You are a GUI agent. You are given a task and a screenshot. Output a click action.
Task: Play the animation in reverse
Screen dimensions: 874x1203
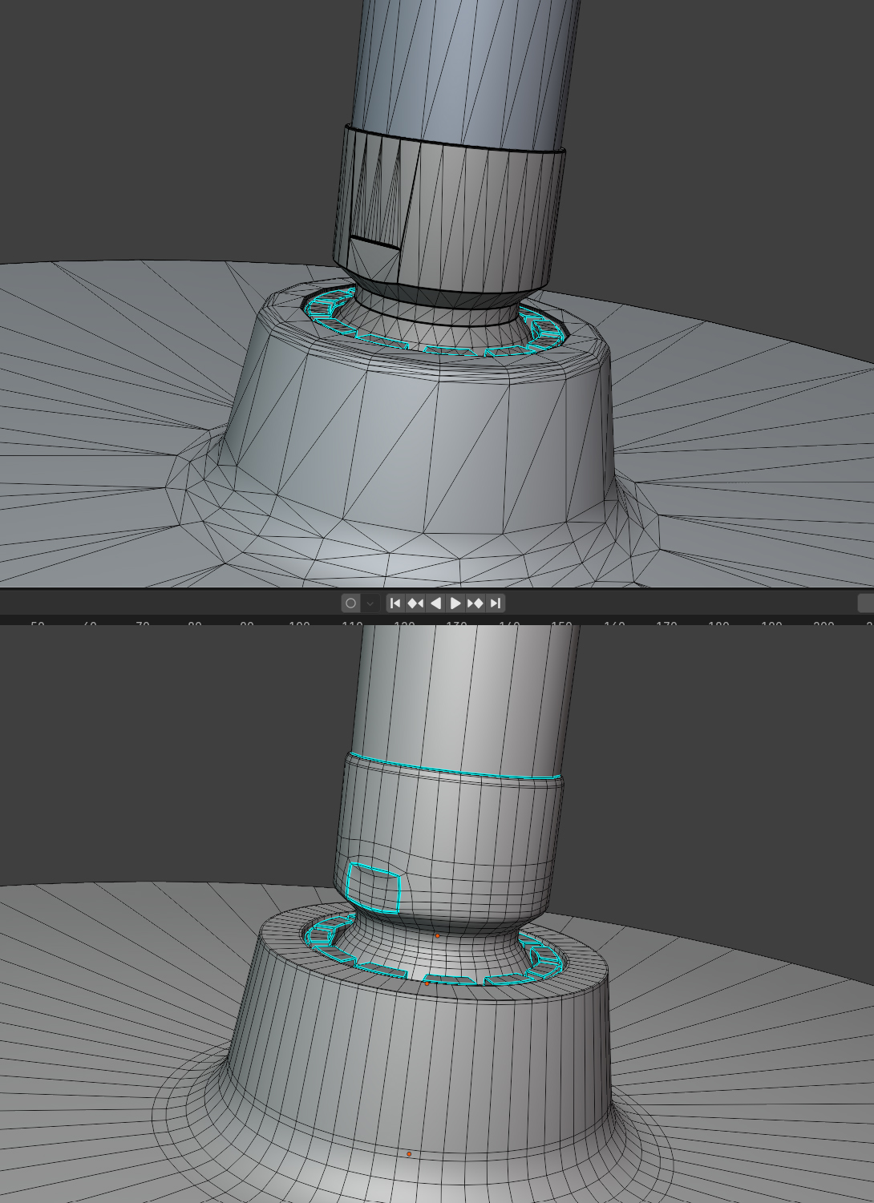(x=435, y=603)
